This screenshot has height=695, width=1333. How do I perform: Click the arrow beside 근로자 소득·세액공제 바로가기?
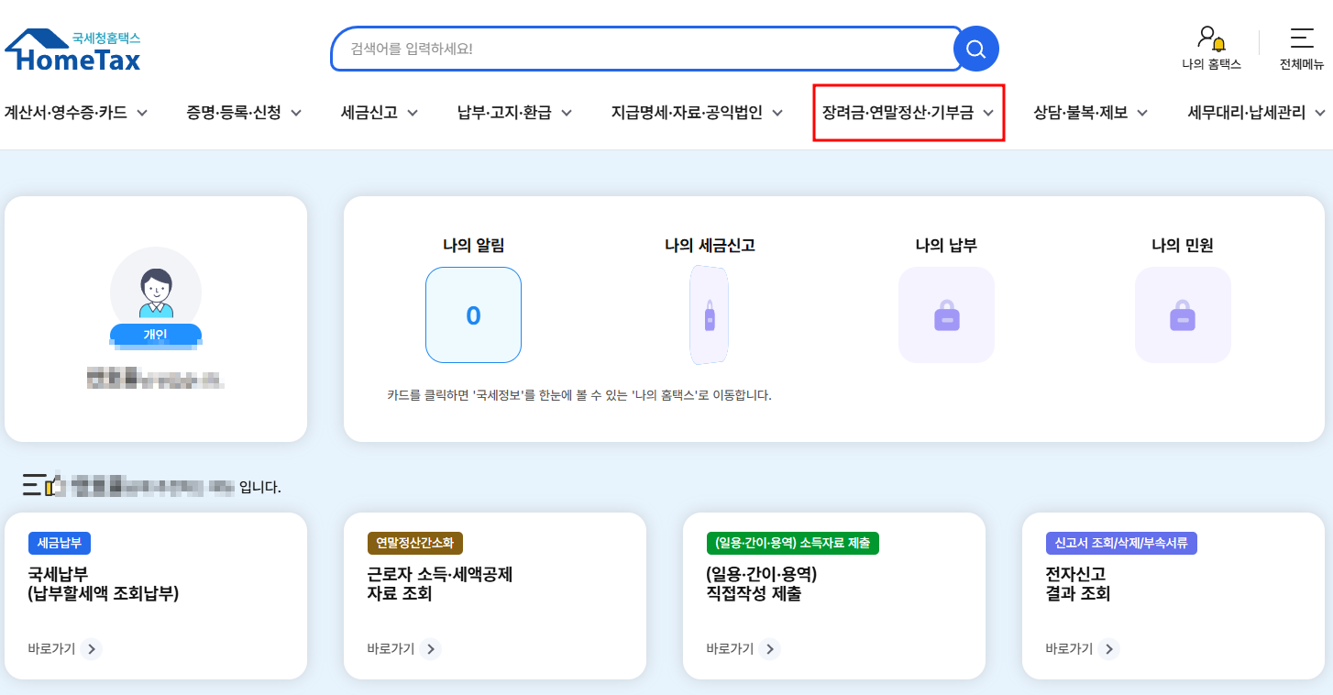point(430,649)
